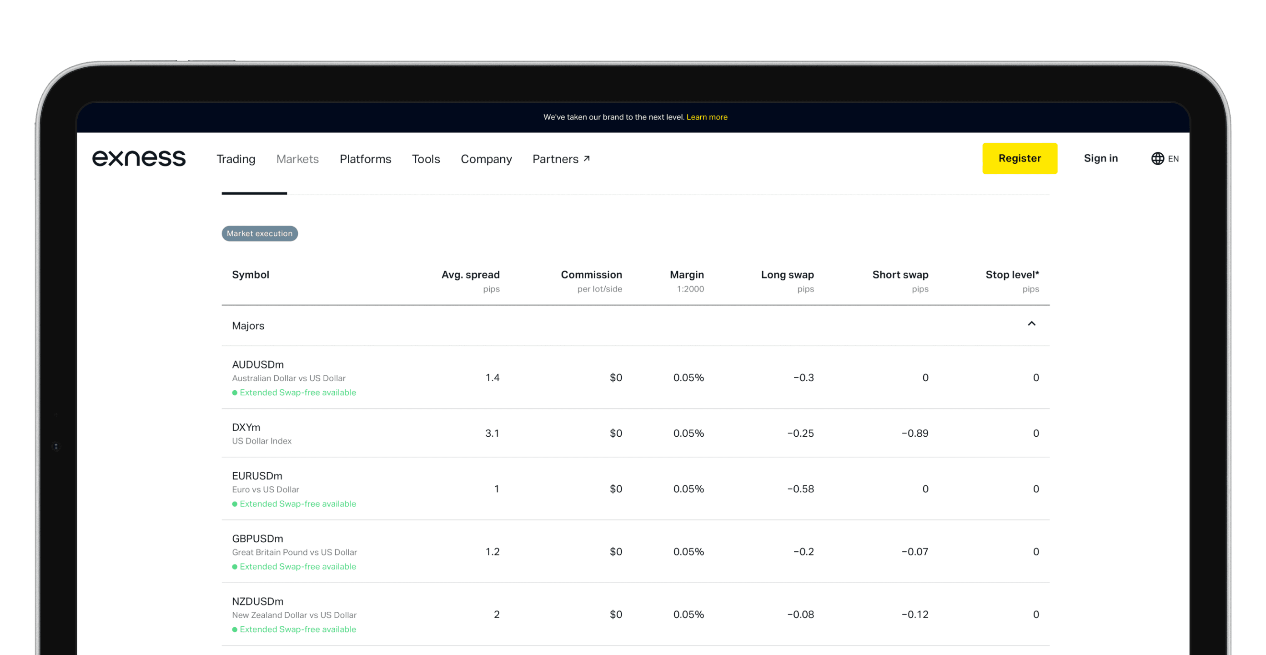
Task: Click the globe language icon
Action: 1157,158
